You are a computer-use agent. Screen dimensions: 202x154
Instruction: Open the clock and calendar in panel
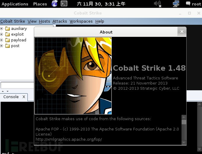pos(101,4)
